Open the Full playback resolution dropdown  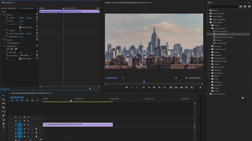click(x=178, y=78)
